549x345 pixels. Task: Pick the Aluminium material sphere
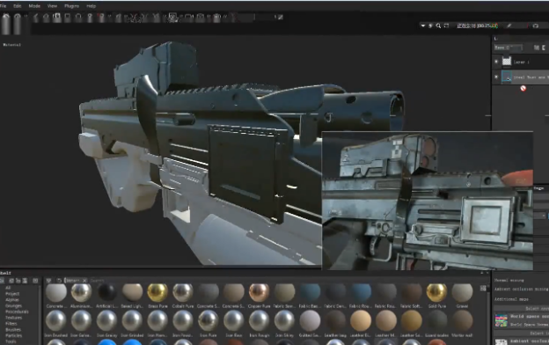click(81, 293)
